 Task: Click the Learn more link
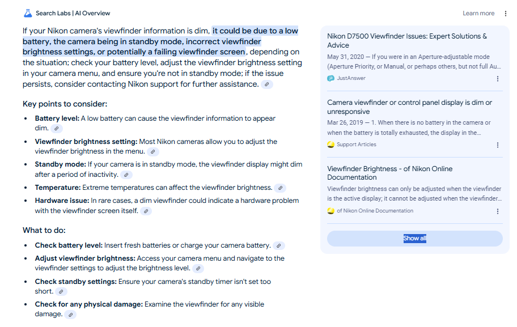coord(478,13)
